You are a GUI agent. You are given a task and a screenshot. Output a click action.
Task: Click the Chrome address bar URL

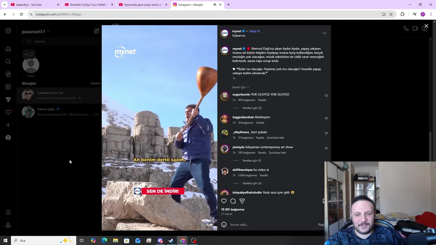click(58, 14)
